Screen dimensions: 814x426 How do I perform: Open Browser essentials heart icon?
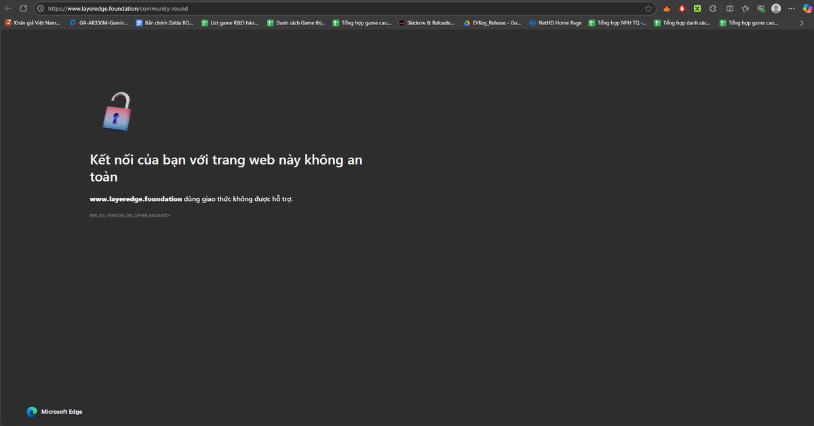coord(761,9)
